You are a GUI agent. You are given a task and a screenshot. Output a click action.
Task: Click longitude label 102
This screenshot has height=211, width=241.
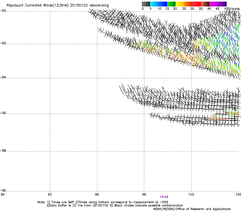191,194
